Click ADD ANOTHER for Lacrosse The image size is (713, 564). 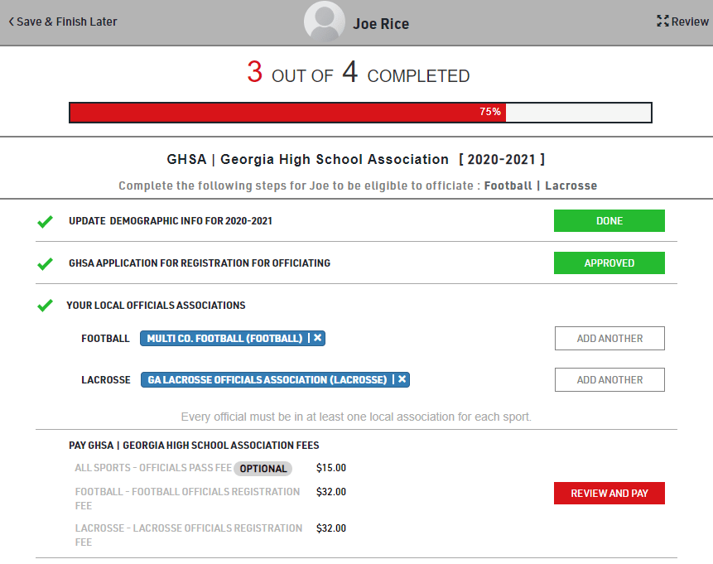pyautogui.click(x=609, y=380)
